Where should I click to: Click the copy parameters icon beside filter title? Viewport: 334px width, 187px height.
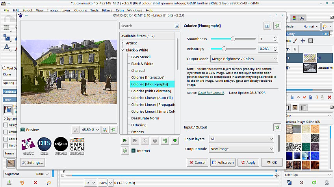click(267, 26)
